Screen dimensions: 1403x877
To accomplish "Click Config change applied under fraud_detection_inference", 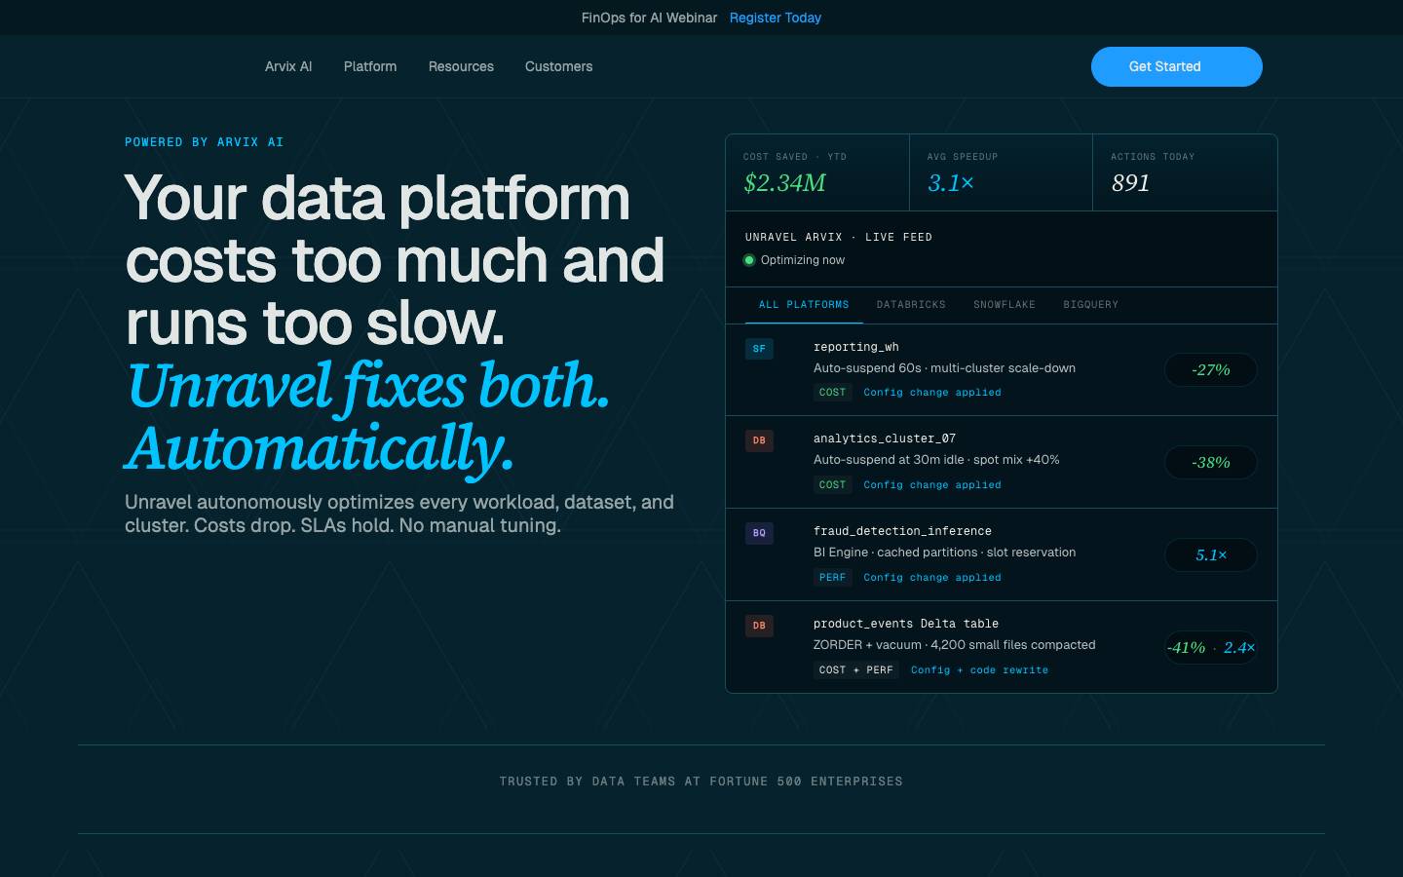I will click(x=932, y=577).
